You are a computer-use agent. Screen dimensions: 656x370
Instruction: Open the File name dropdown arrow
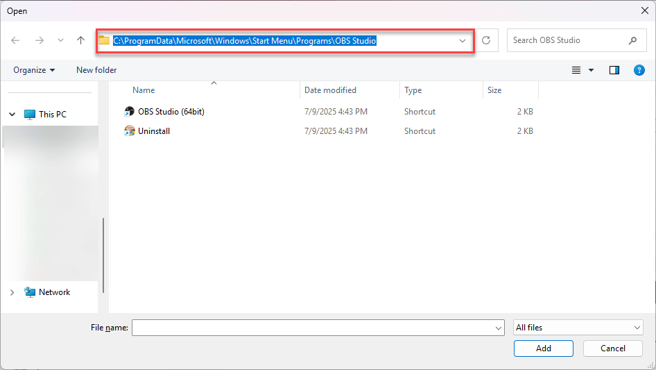point(499,328)
